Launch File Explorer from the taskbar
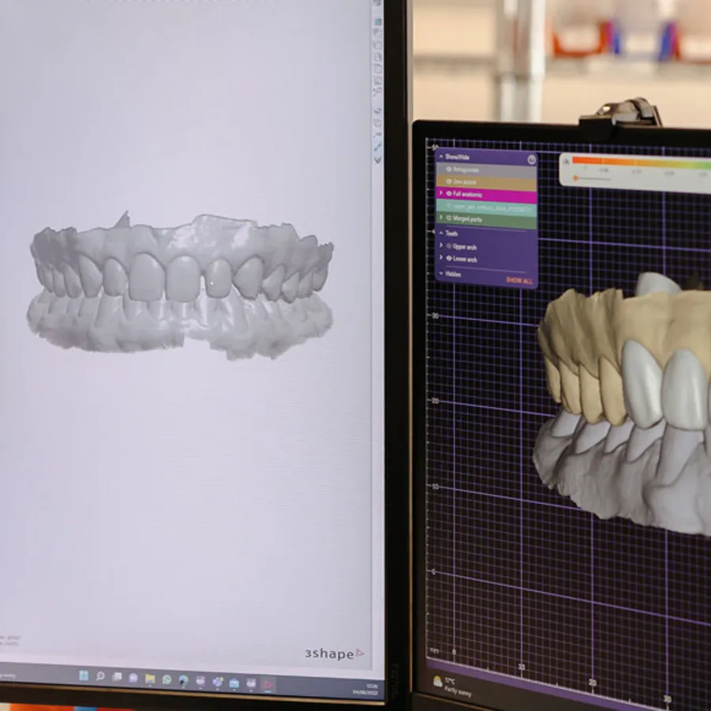The height and width of the screenshot is (711, 711). click(x=150, y=679)
